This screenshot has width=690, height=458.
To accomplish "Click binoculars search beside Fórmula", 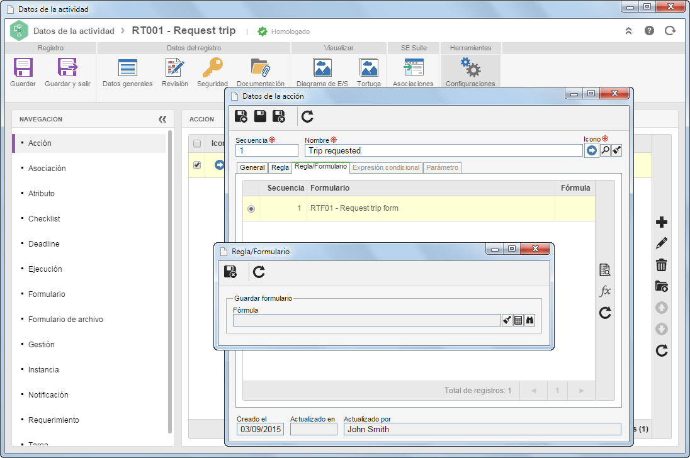I will click(530, 320).
